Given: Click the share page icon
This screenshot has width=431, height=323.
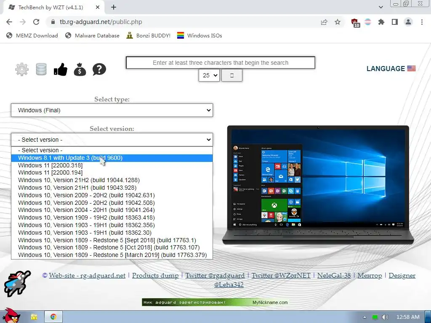Looking at the screenshot, I should [x=324, y=22].
